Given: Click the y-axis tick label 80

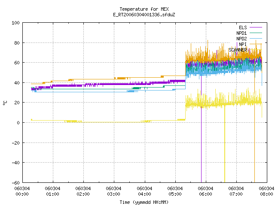Looking at the screenshot, I should [x=17, y=43].
